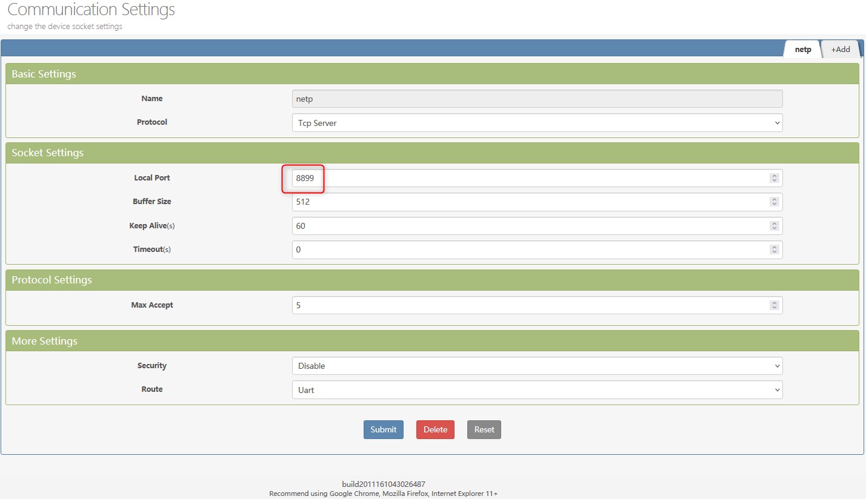
Task: Focus the Keep Alive input field
Action: (x=537, y=226)
